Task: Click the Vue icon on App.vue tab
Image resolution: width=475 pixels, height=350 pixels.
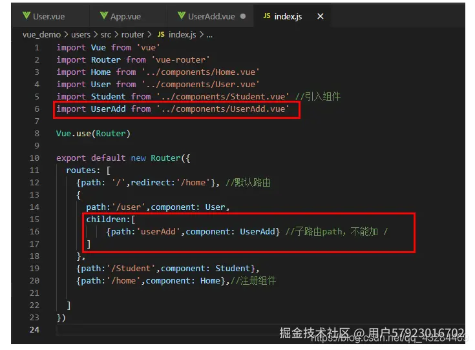Action: [x=104, y=15]
